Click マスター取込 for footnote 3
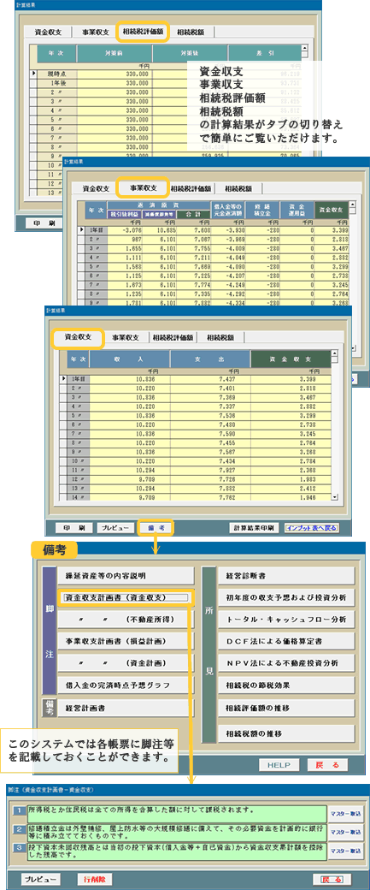This screenshot has width=370, height=890. pos(345,851)
